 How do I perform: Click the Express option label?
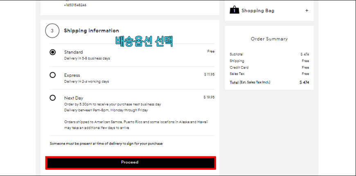(72, 75)
